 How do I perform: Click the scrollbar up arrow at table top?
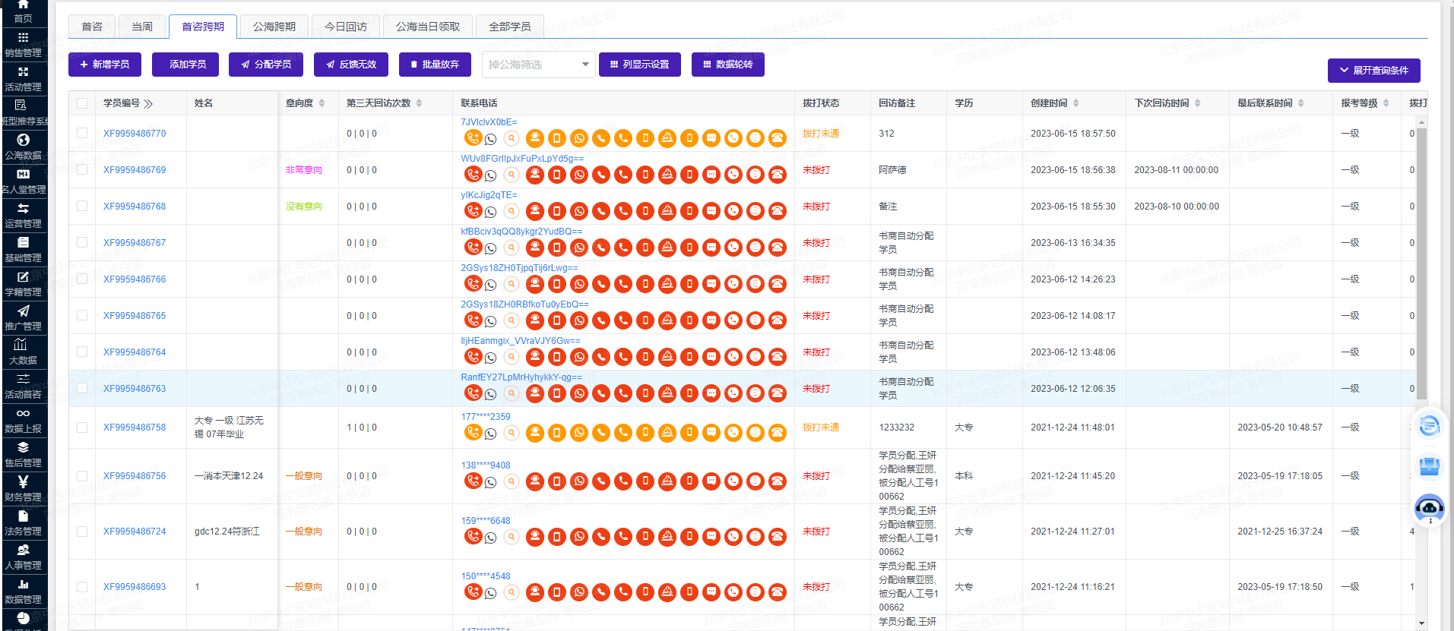tap(1421, 121)
